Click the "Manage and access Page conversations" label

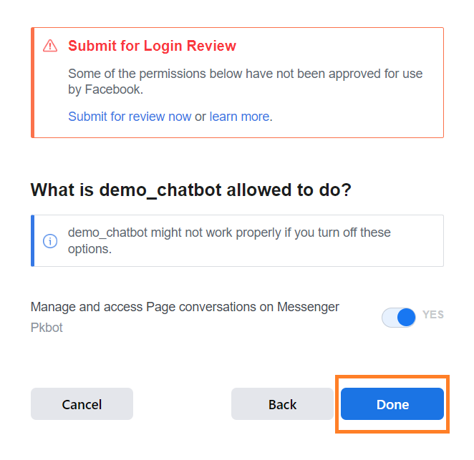(185, 307)
